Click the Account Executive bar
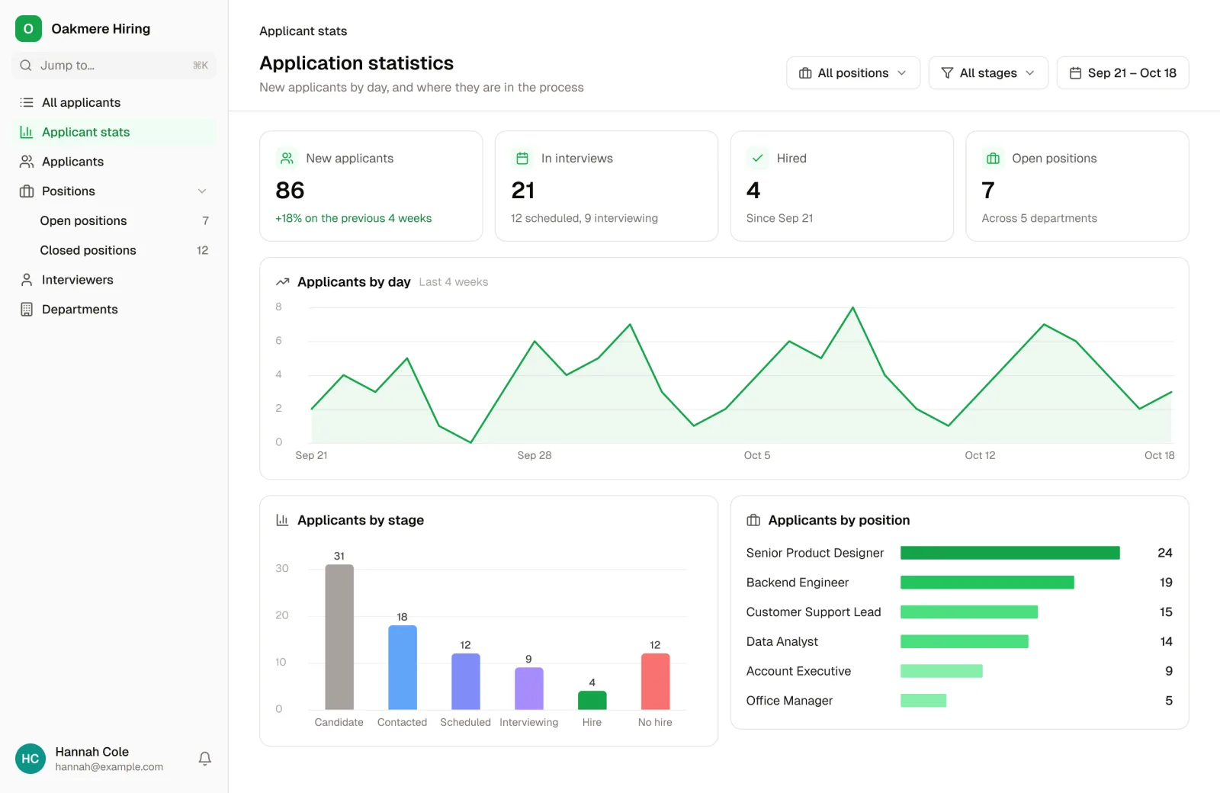The image size is (1220, 793). (x=942, y=671)
